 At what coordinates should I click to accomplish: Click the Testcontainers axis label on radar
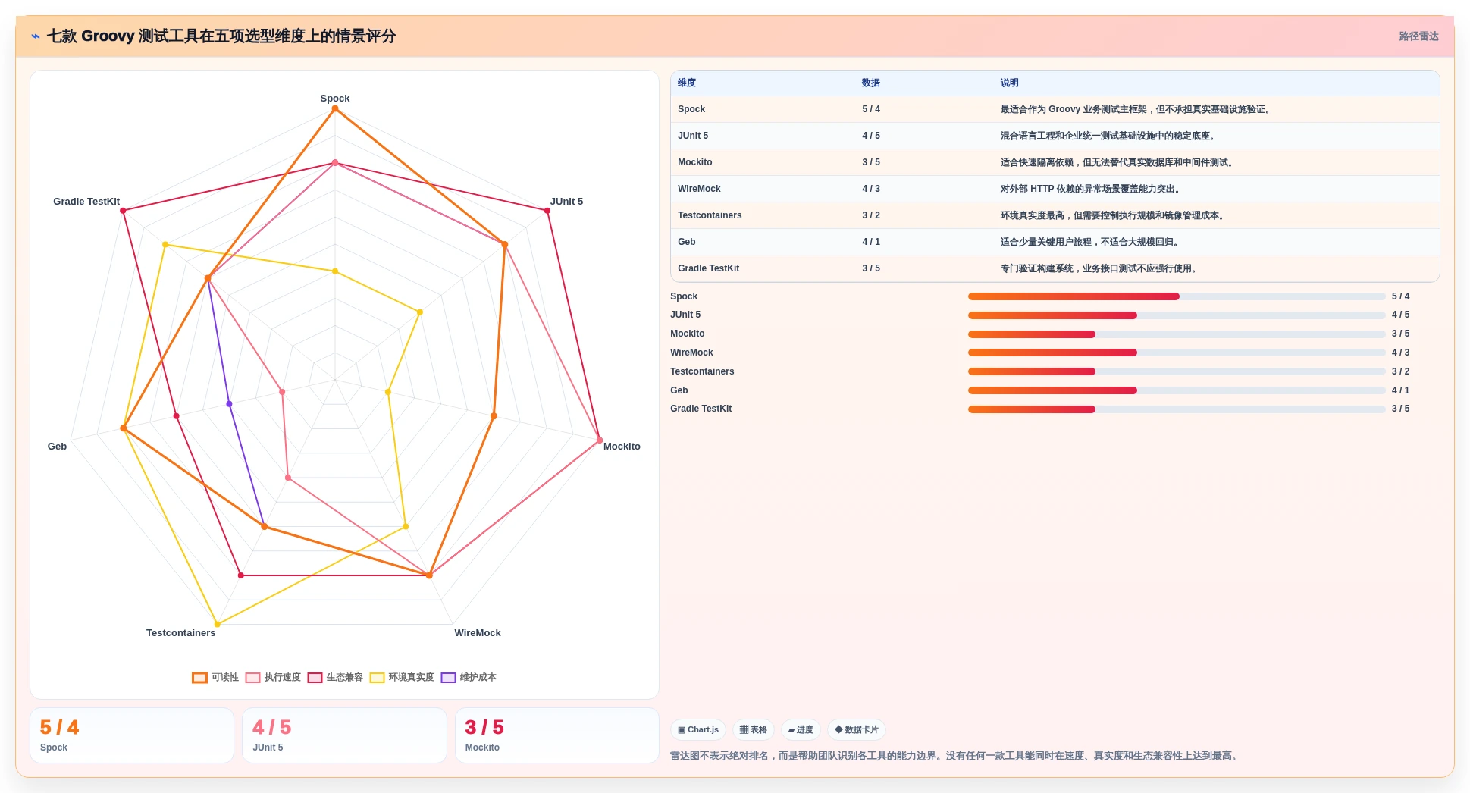pyautogui.click(x=180, y=633)
